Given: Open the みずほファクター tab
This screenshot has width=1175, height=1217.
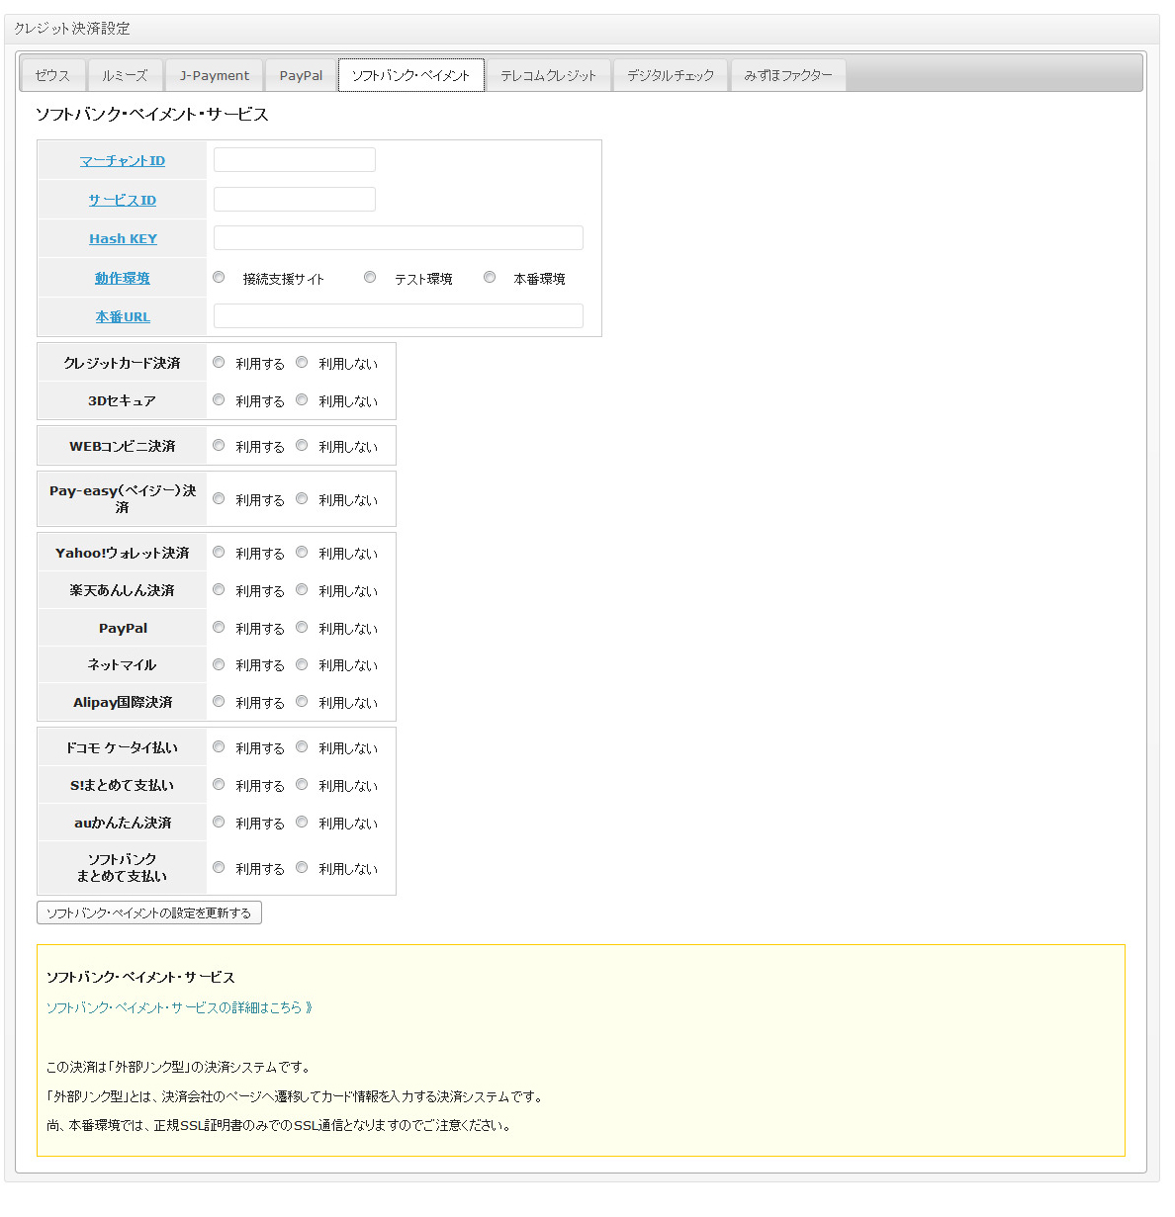Looking at the screenshot, I should coord(787,75).
